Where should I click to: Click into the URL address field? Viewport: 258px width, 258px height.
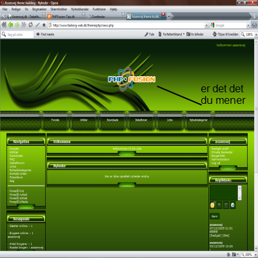tap(128, 25)
